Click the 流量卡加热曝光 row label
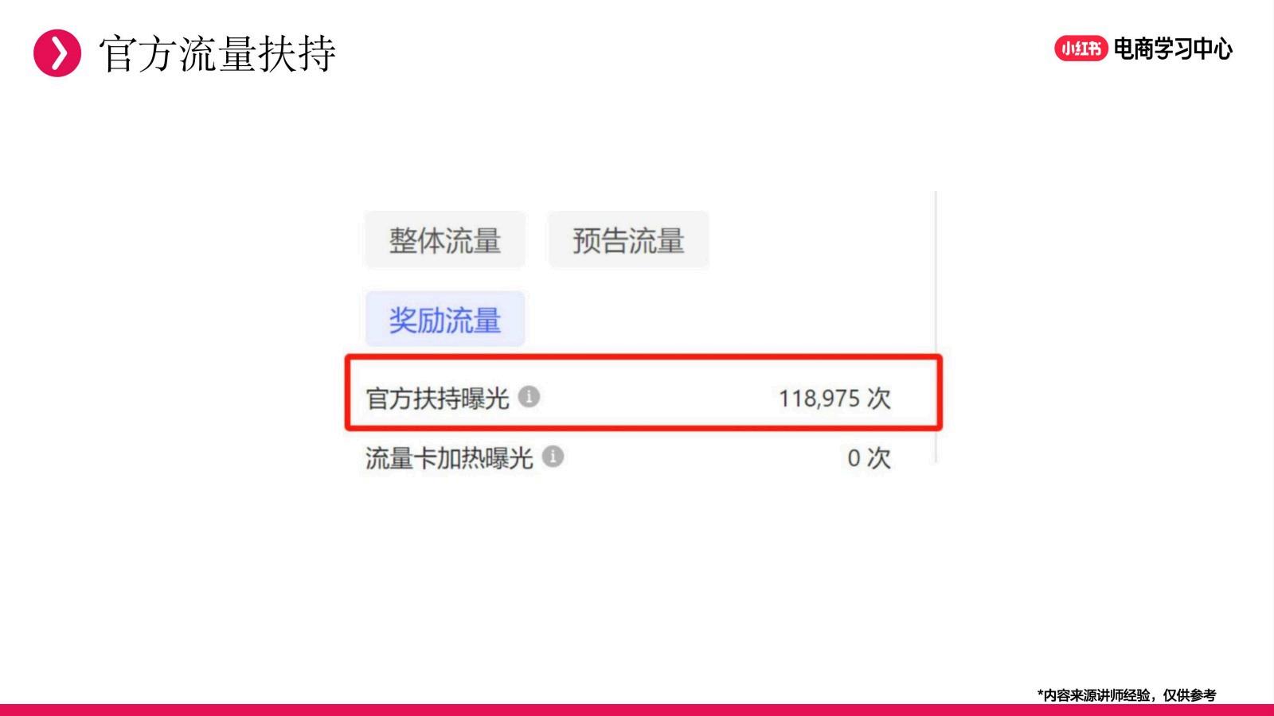The width and height of the screenshot is (1274, 716). tap(449, 458)
